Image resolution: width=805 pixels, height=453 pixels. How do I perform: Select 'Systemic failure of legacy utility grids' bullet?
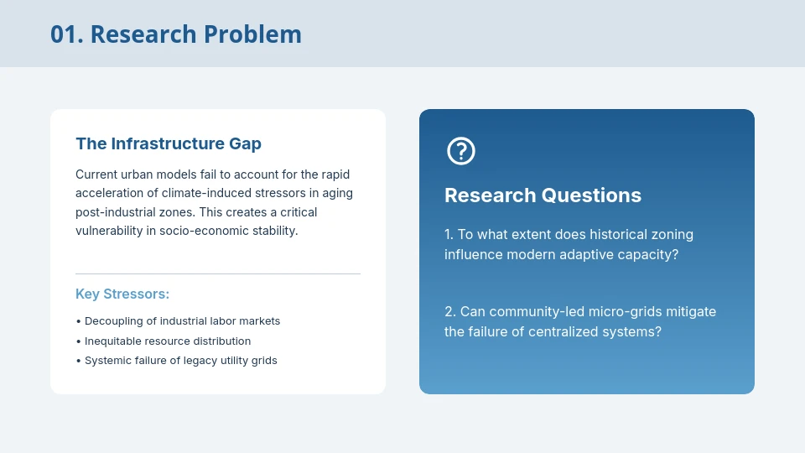180,361
